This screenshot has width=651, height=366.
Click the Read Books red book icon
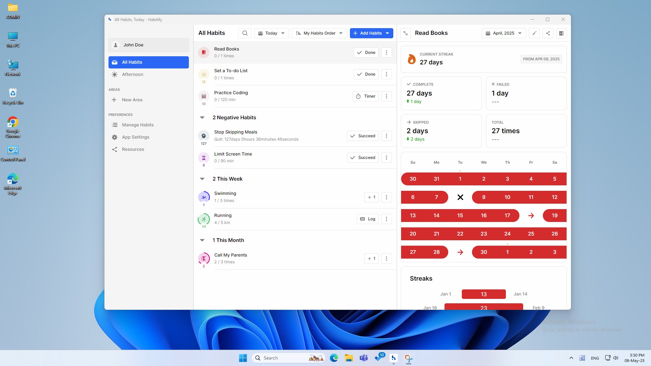click(x=204, y=53)
